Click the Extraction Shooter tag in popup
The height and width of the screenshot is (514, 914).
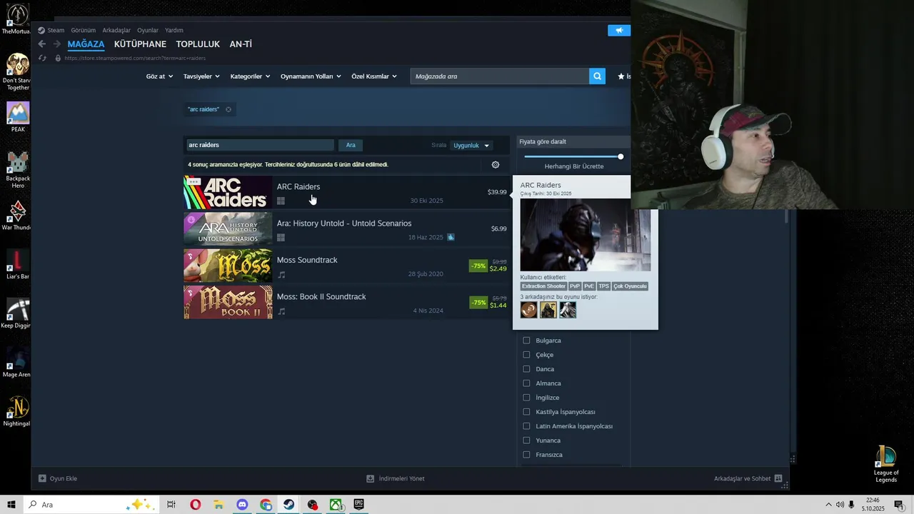(543, 286)
